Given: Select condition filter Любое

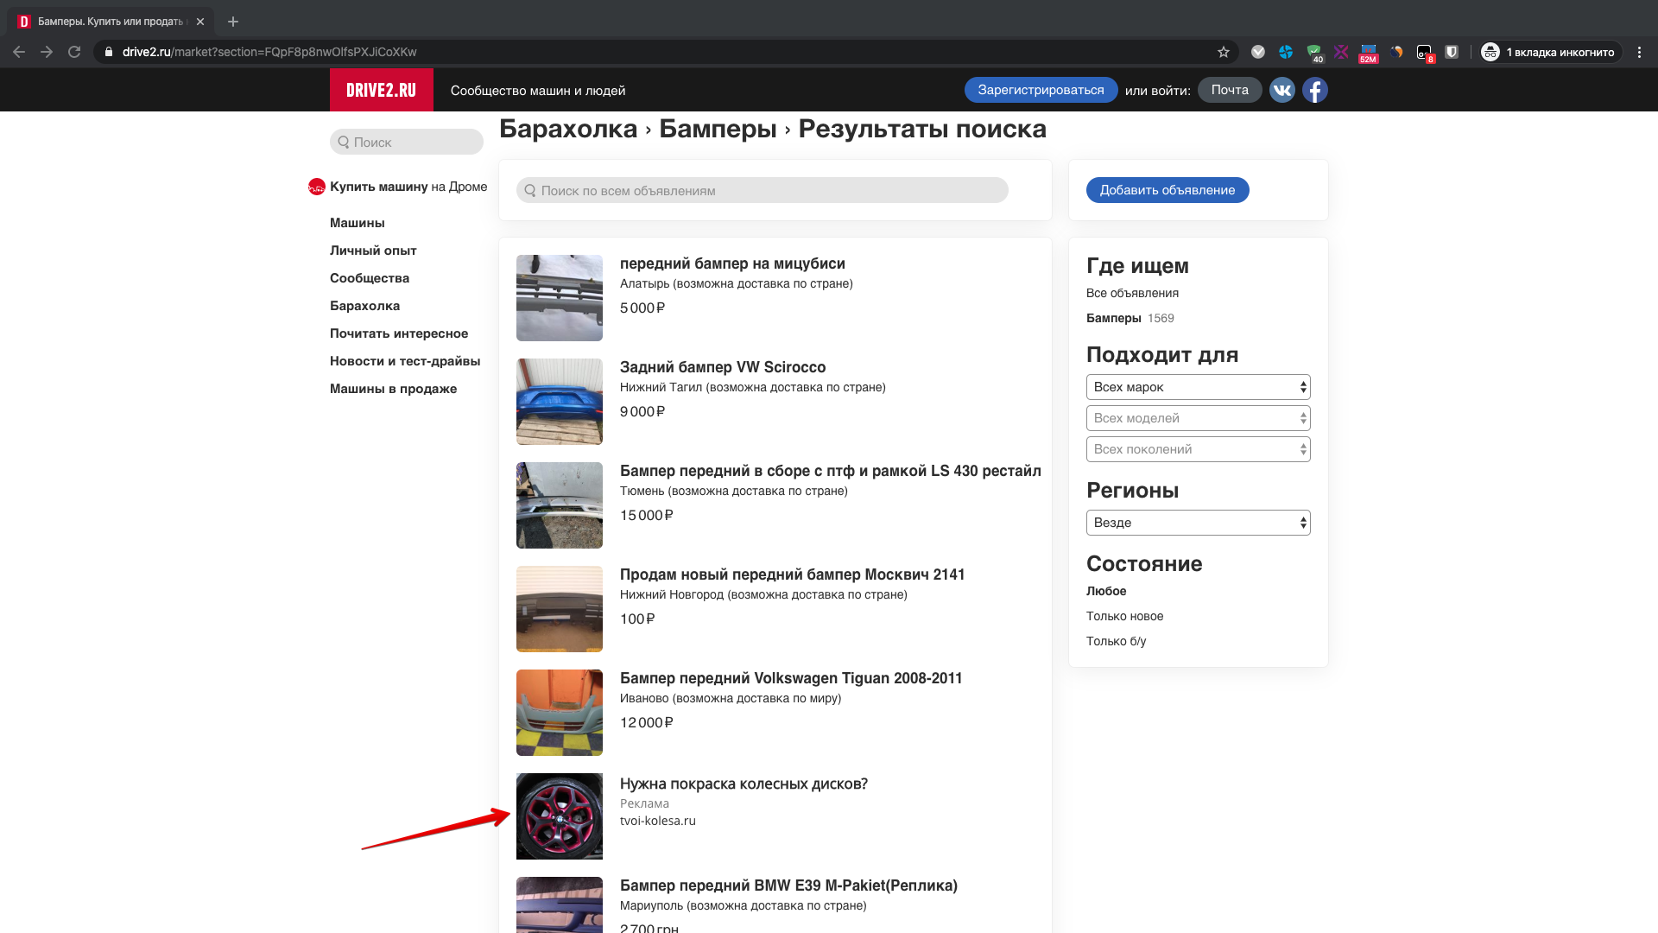Looking at the screenshot, I should click(1106, 591).
